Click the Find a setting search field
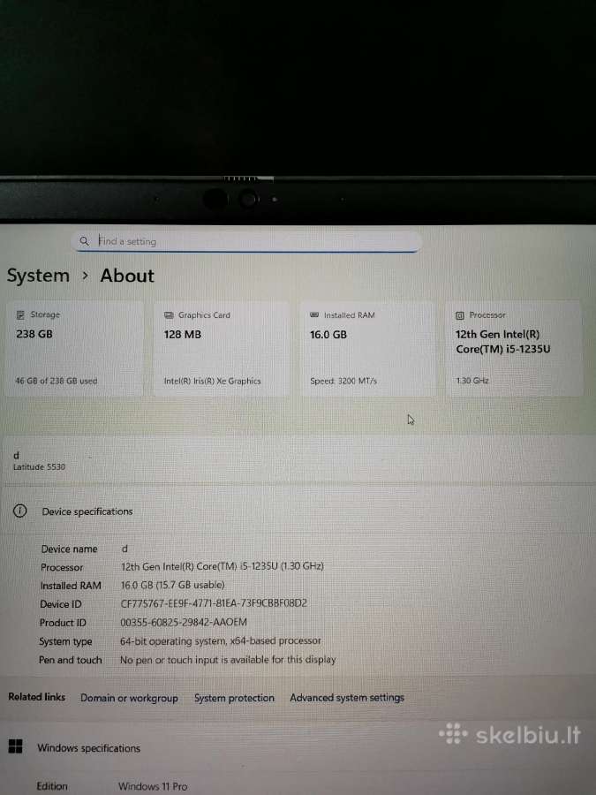The width and height of the screenshot is (596, 795). 247,241
